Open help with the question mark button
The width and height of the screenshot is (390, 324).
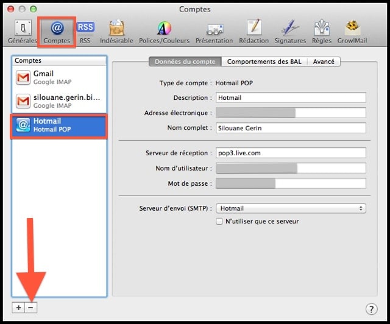point(371,309)
